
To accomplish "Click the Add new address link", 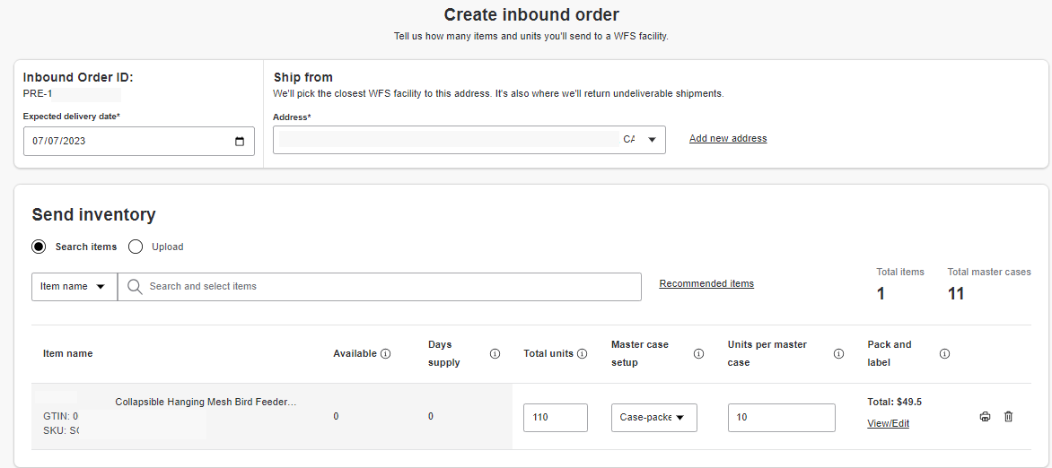I will click(728, 139).
